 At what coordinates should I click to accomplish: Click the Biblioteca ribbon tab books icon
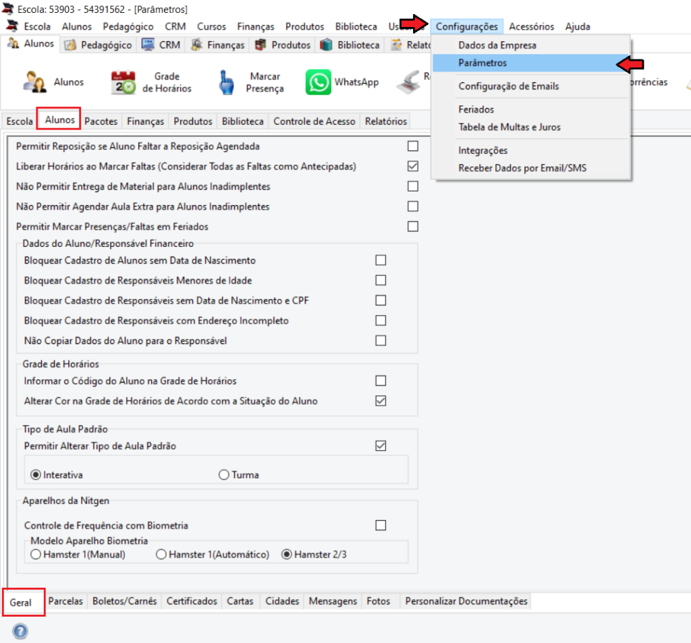click(326, 45)
